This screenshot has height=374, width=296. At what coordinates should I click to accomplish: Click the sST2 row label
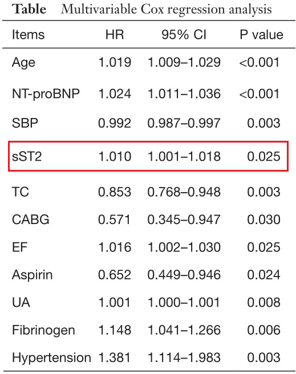click(x=27, y=156)
